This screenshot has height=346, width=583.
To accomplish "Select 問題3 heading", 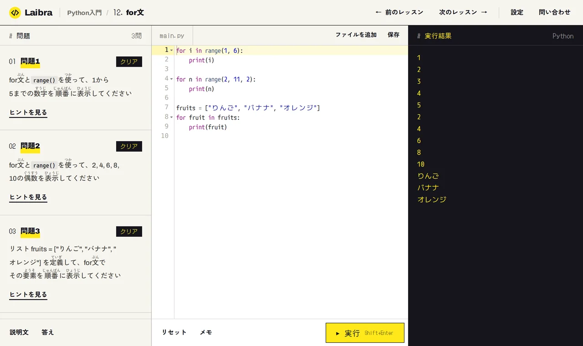I will pos(30,231).
